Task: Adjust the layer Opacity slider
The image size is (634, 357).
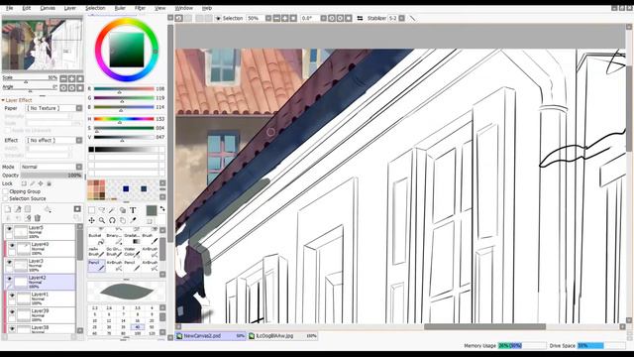Action: 52,176
